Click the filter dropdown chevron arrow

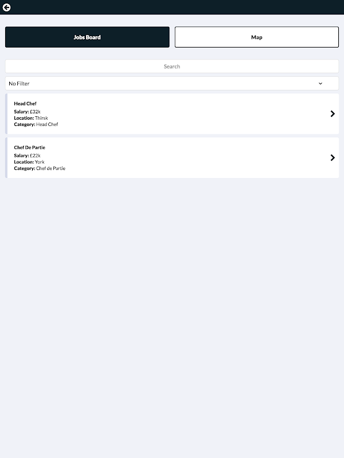[320, 84]
